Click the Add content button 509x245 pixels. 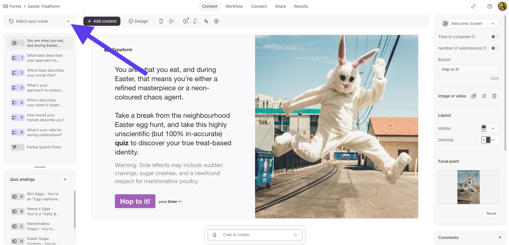(102, 21)
